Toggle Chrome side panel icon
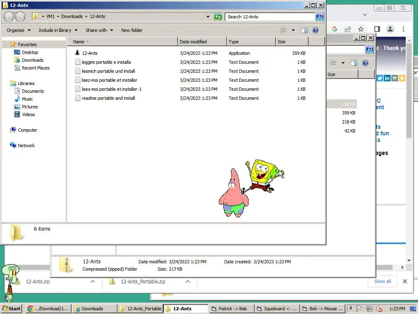Image resolution: width=418 pixels, height=314 pixels. pos(377,29)
